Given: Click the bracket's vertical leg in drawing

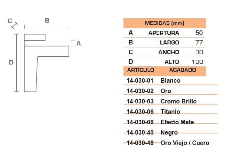Looking at the screenshot, I should pos(30,74).
